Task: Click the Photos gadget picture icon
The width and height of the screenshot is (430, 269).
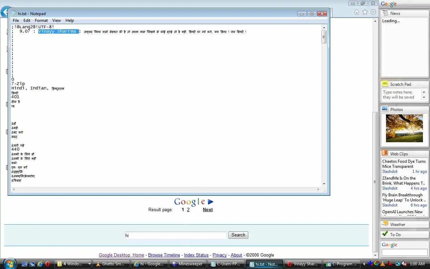Action: 385,109
